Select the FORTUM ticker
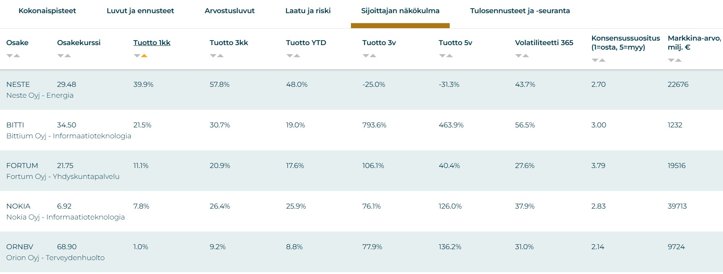The image size is (723, 274). click(22, 166)
